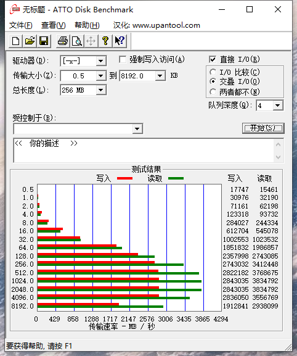Viewport: 297px width, 356px height.
Task: Minimize the ATTO Disk Benchmark window
Action: coord(222,9)
